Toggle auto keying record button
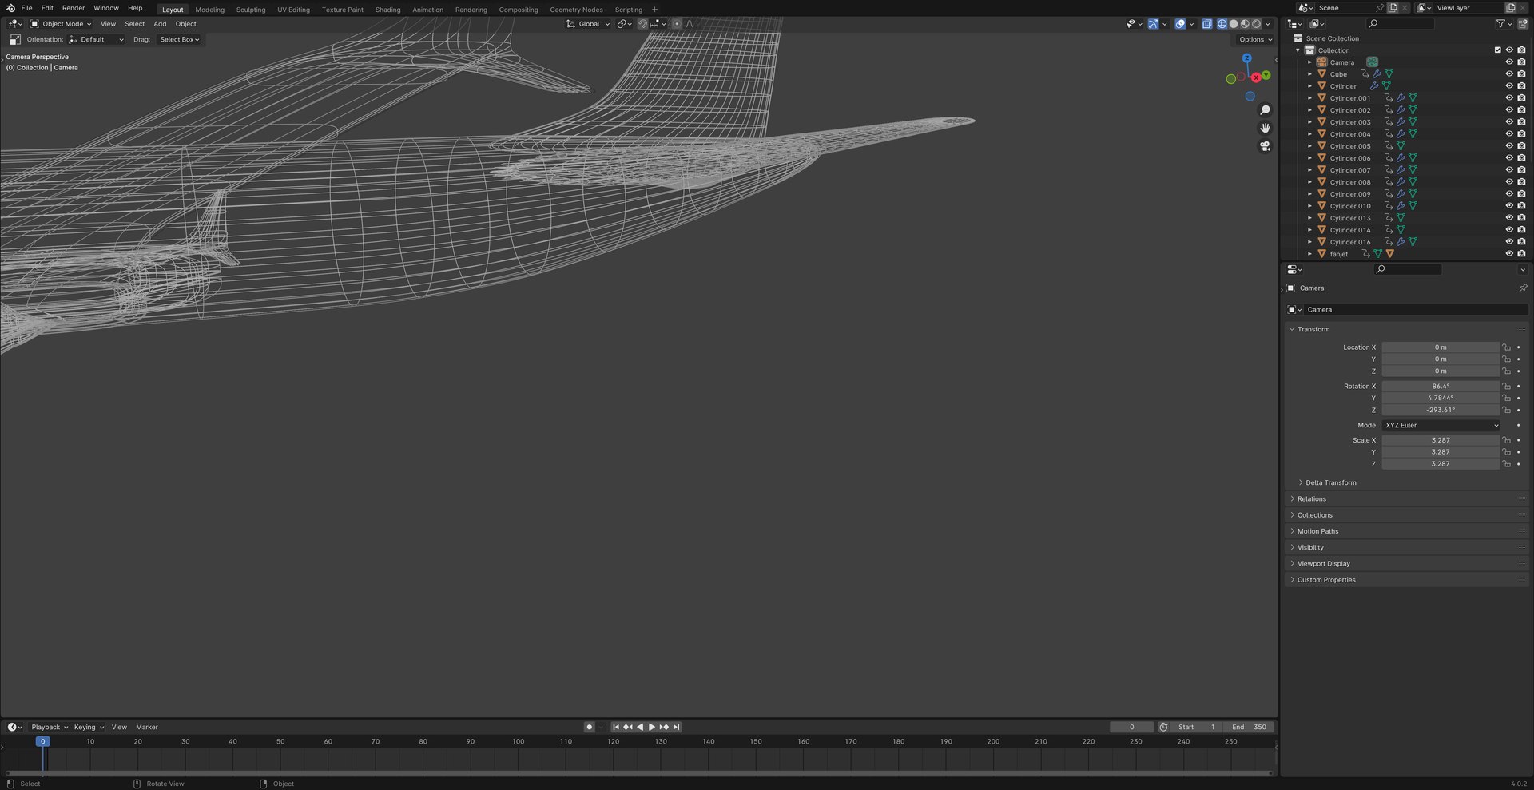The height and width of the screenshot is (790, 1534). (589, 728)
